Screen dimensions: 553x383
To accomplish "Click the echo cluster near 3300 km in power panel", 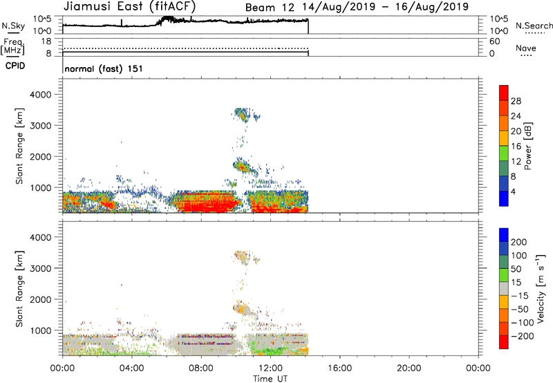I will pyautogui.click(x=243, y=115).
